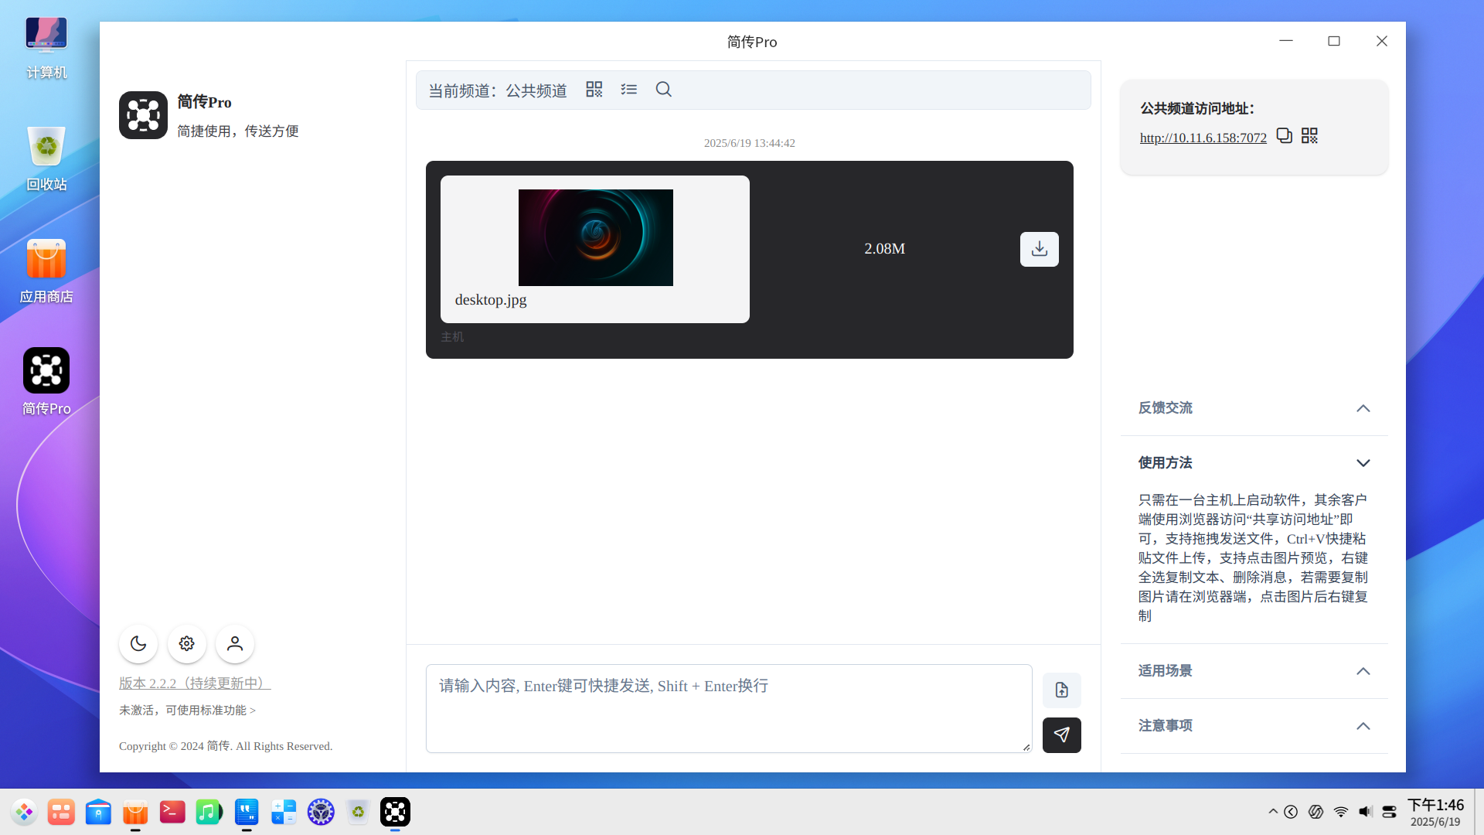The width and height of the screenshot is (1484, 835).
Task: Click the 2.08M file size text
Action: [x=885, y=249]
